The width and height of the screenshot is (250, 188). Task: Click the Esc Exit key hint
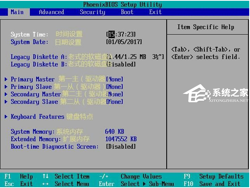point(18,184)
